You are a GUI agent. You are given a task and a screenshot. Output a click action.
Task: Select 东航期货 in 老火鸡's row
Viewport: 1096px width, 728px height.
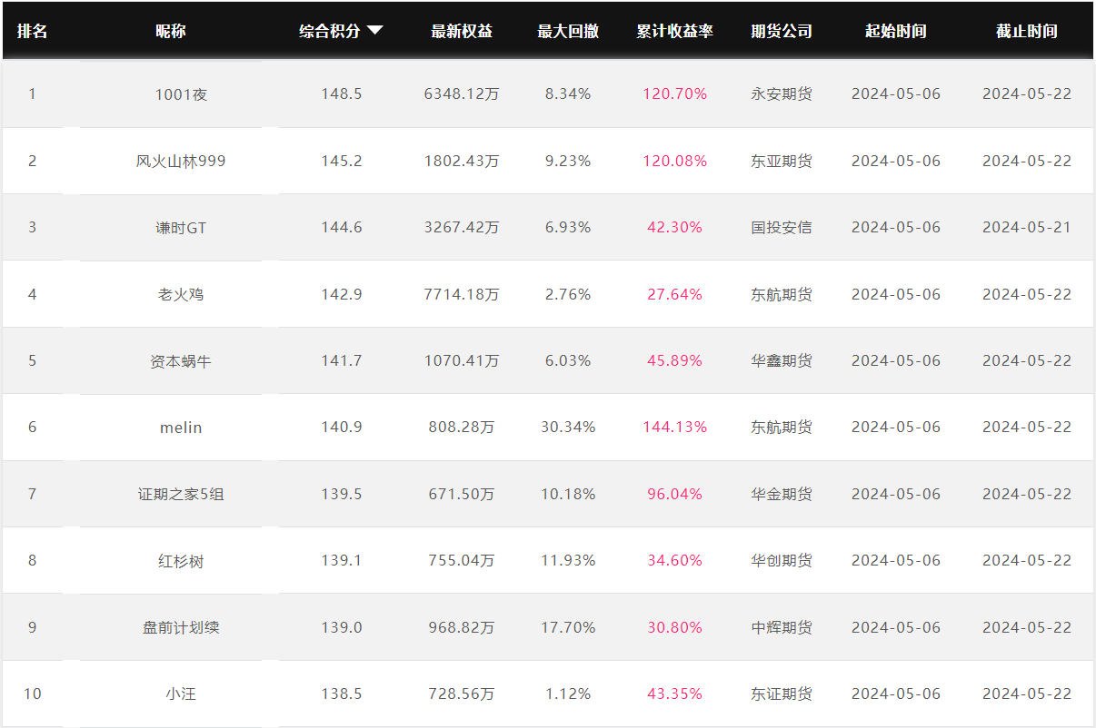pyautogui.click(x=782, y=294)
